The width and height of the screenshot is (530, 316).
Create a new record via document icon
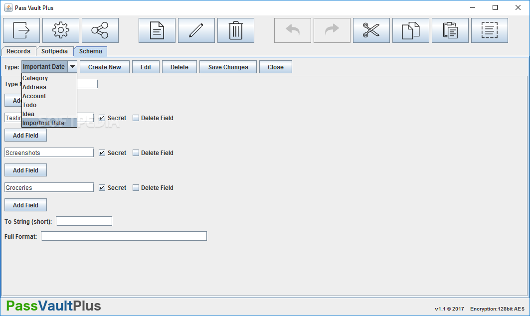coord(157,30)
